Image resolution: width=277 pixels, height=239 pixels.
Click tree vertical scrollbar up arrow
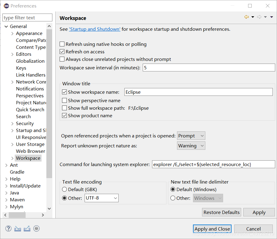click(49, 26)
